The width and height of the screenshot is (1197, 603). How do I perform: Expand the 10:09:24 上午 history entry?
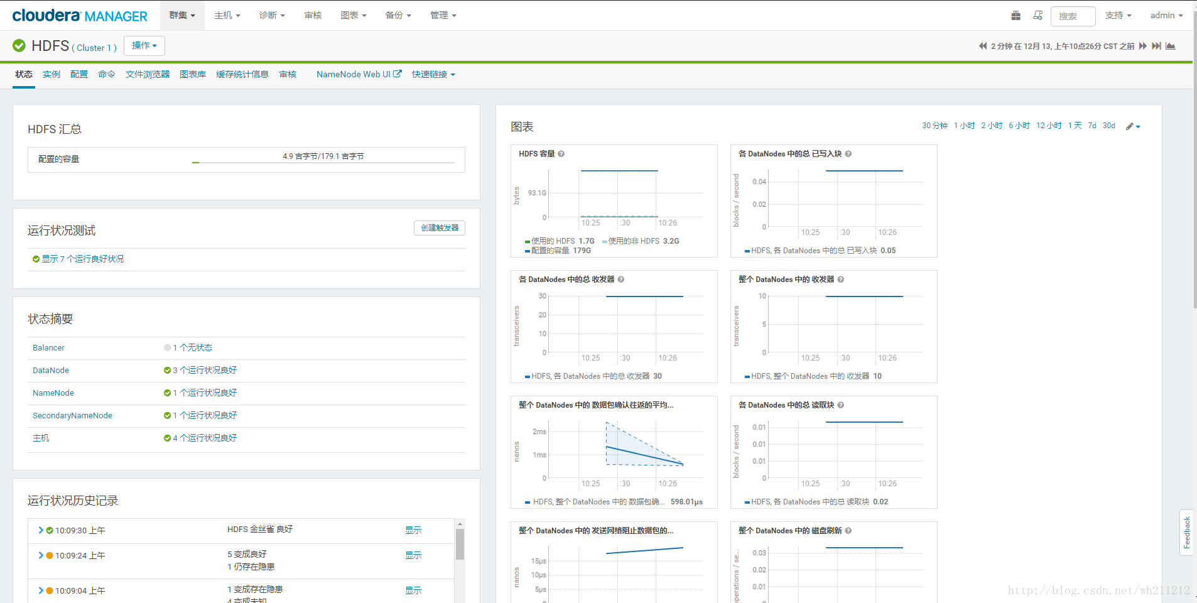(41, 556)
